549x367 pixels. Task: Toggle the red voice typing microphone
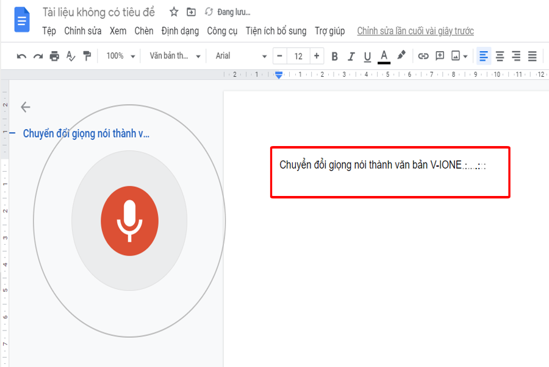pyautogui.click(x=129, y=221)
